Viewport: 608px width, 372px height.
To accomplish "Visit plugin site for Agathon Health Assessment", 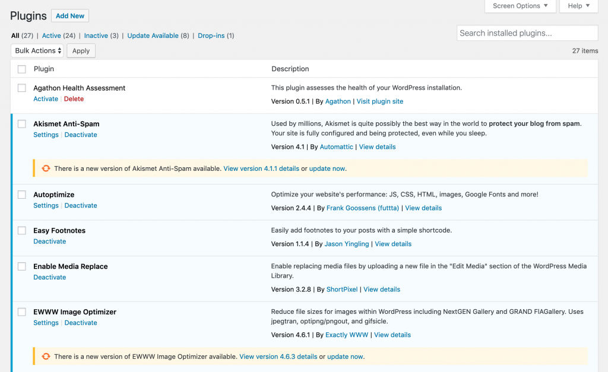I will [380, 101].
